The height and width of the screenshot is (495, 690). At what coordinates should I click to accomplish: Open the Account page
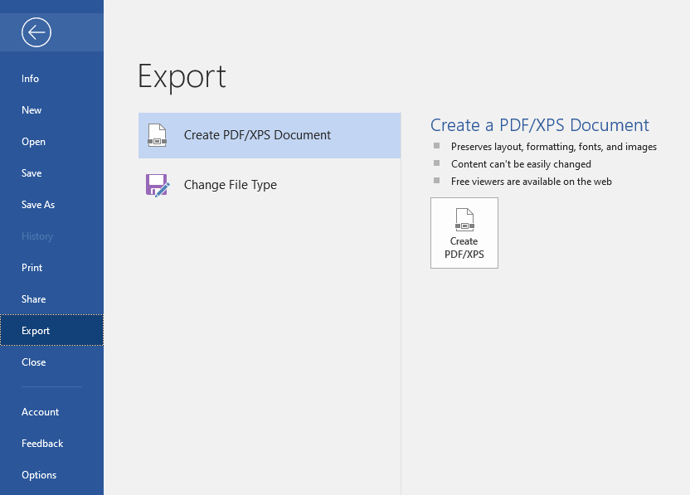41,412
